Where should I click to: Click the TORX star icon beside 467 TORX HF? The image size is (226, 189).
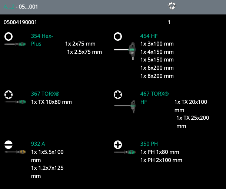[118, 94]
